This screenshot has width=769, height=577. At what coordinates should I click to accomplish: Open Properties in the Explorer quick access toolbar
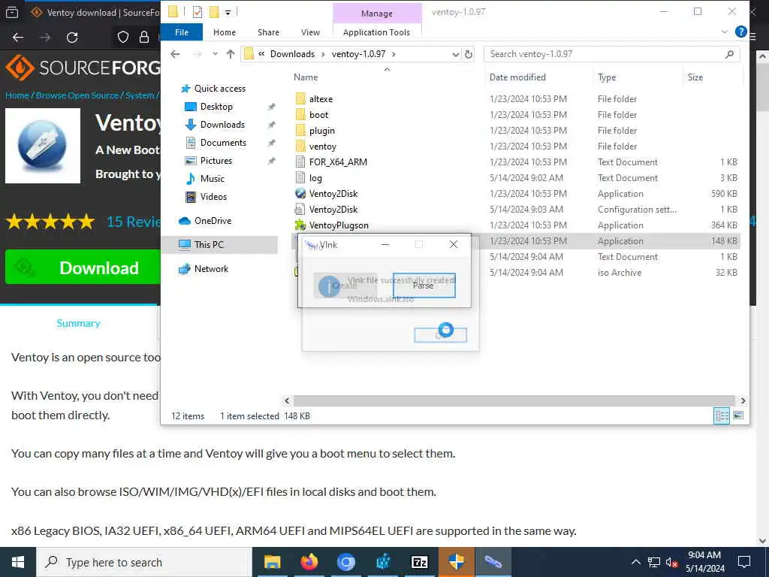(x=198, y=12)
